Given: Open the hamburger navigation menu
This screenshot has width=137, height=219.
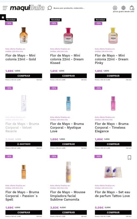Looking at the screenshot, I should 5,8.
